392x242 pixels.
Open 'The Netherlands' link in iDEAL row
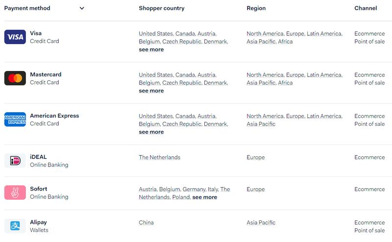[x=159, y=157]
